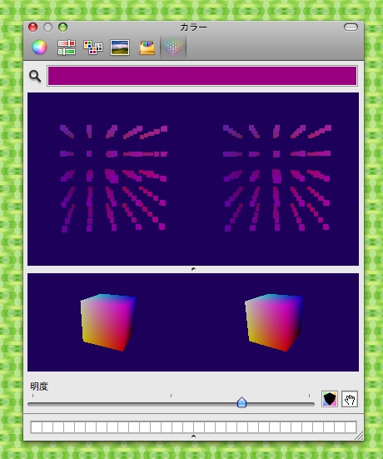
Task: Select the first empty swatch cell
Action: tap(37, 427)
